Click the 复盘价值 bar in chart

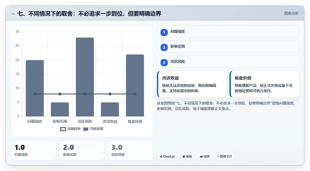click(x=135, y=85)
